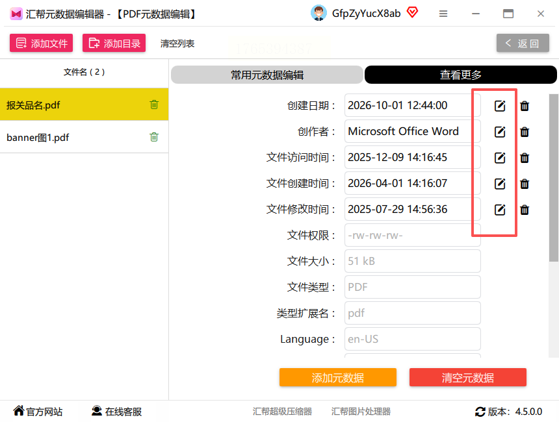Click the app logo icon
559x422 pixels.
click(16, 14)
